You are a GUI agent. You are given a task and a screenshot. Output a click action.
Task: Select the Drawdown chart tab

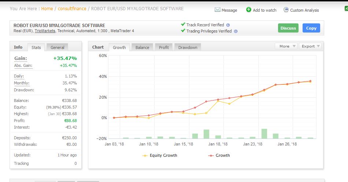tap(188, 48)
